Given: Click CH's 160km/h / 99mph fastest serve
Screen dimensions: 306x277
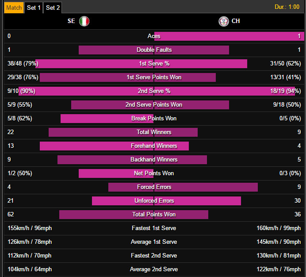Looking at the screenshot, I should [279, 228].
